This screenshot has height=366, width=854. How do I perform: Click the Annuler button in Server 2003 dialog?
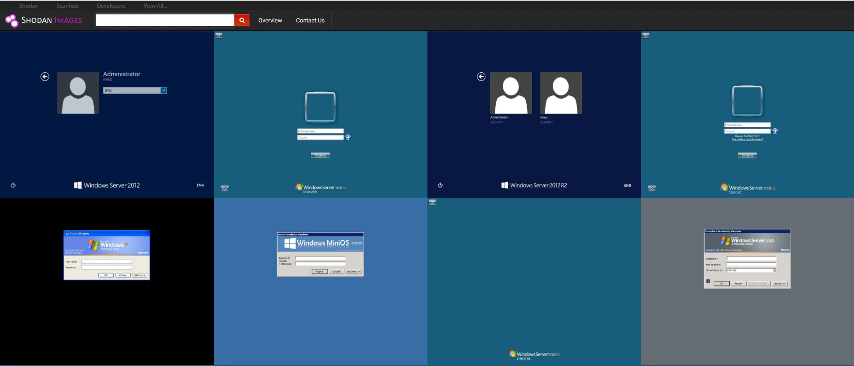tap(738, 283)
